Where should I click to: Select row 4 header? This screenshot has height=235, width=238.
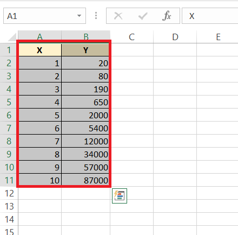[9, 89]
